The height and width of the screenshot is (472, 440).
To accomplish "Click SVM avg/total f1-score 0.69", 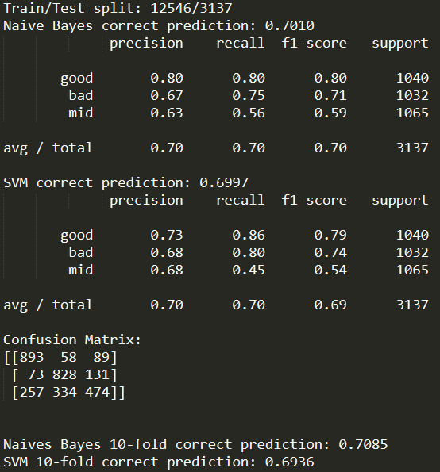I will 330,305.
